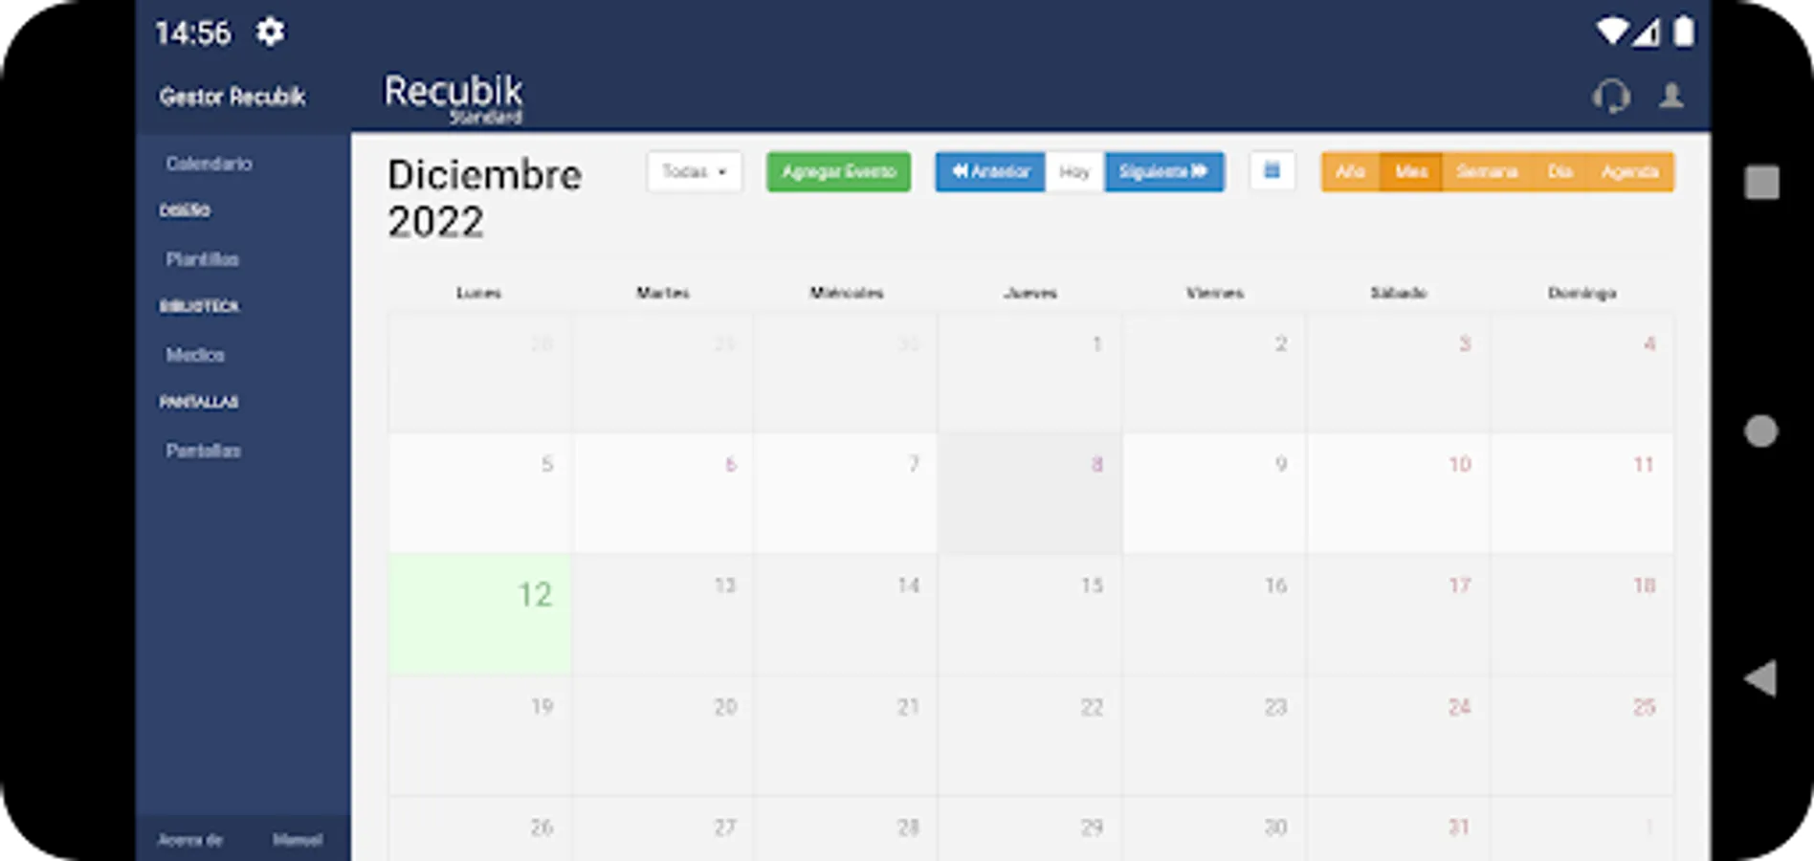Click the Recubik Standard logo
Screen dimensions: 1814x861
453,98
